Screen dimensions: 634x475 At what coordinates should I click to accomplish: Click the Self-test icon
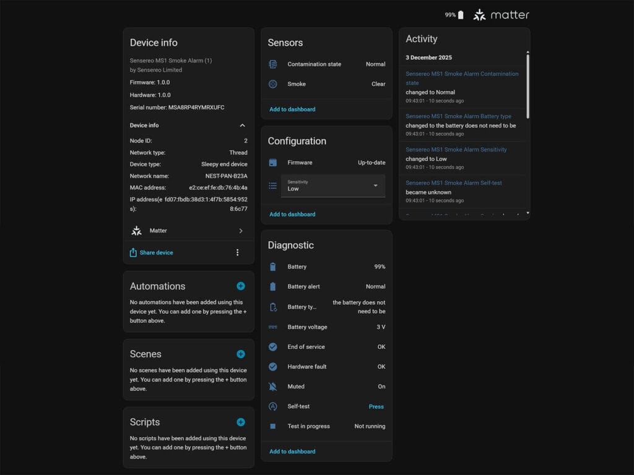click(x=272, y=406)
